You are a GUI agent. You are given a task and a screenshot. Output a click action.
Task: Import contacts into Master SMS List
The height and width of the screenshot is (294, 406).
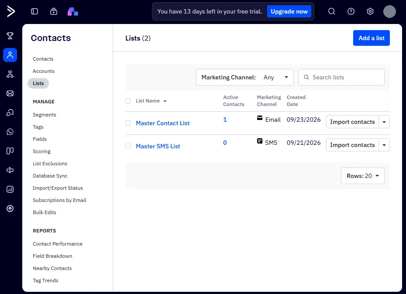point(352,145)
